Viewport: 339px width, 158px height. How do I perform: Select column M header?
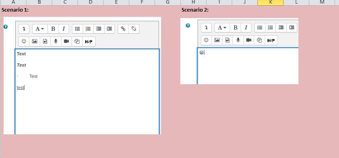(322, 2)
